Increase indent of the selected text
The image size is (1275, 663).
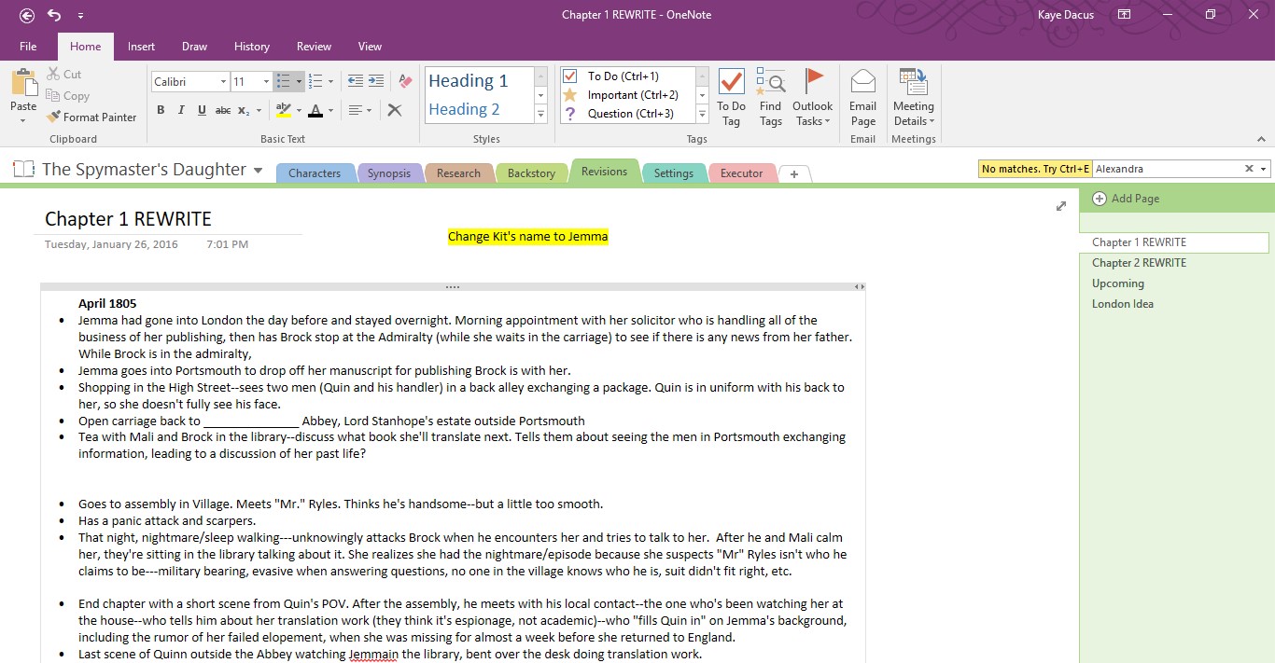[375, 82]
